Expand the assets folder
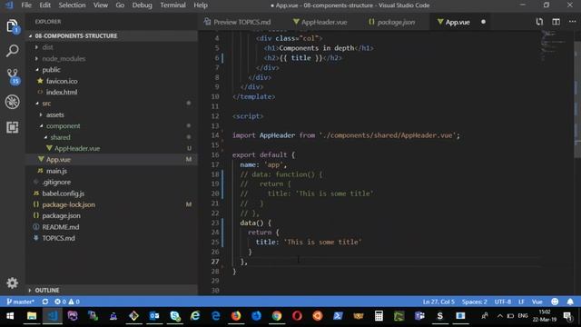Viewport: 581px width, 327px height. click(x=111, y=115)
